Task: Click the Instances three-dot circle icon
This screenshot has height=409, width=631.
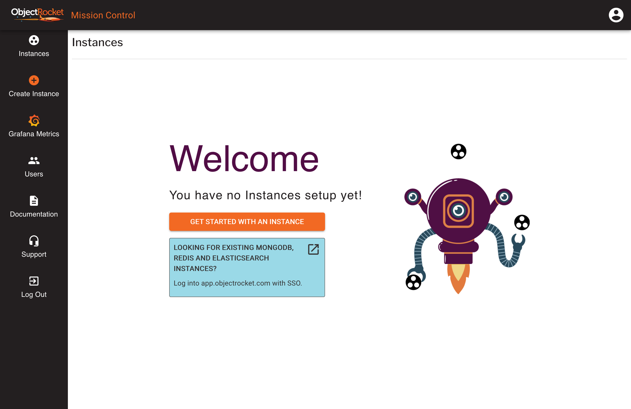Action: click(34, 40)
